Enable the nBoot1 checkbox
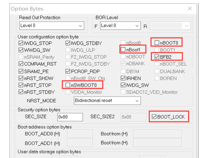The image size is (207, 158). [x=123, y=50]
